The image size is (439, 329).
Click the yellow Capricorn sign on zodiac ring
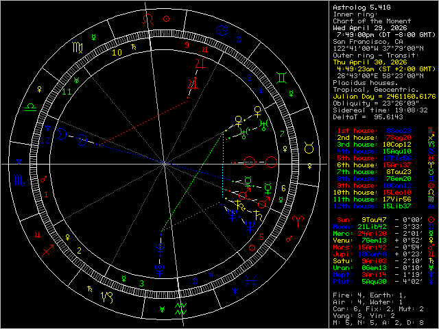107,297
